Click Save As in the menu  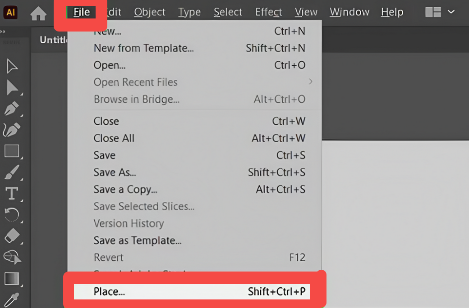pos(115,172)
